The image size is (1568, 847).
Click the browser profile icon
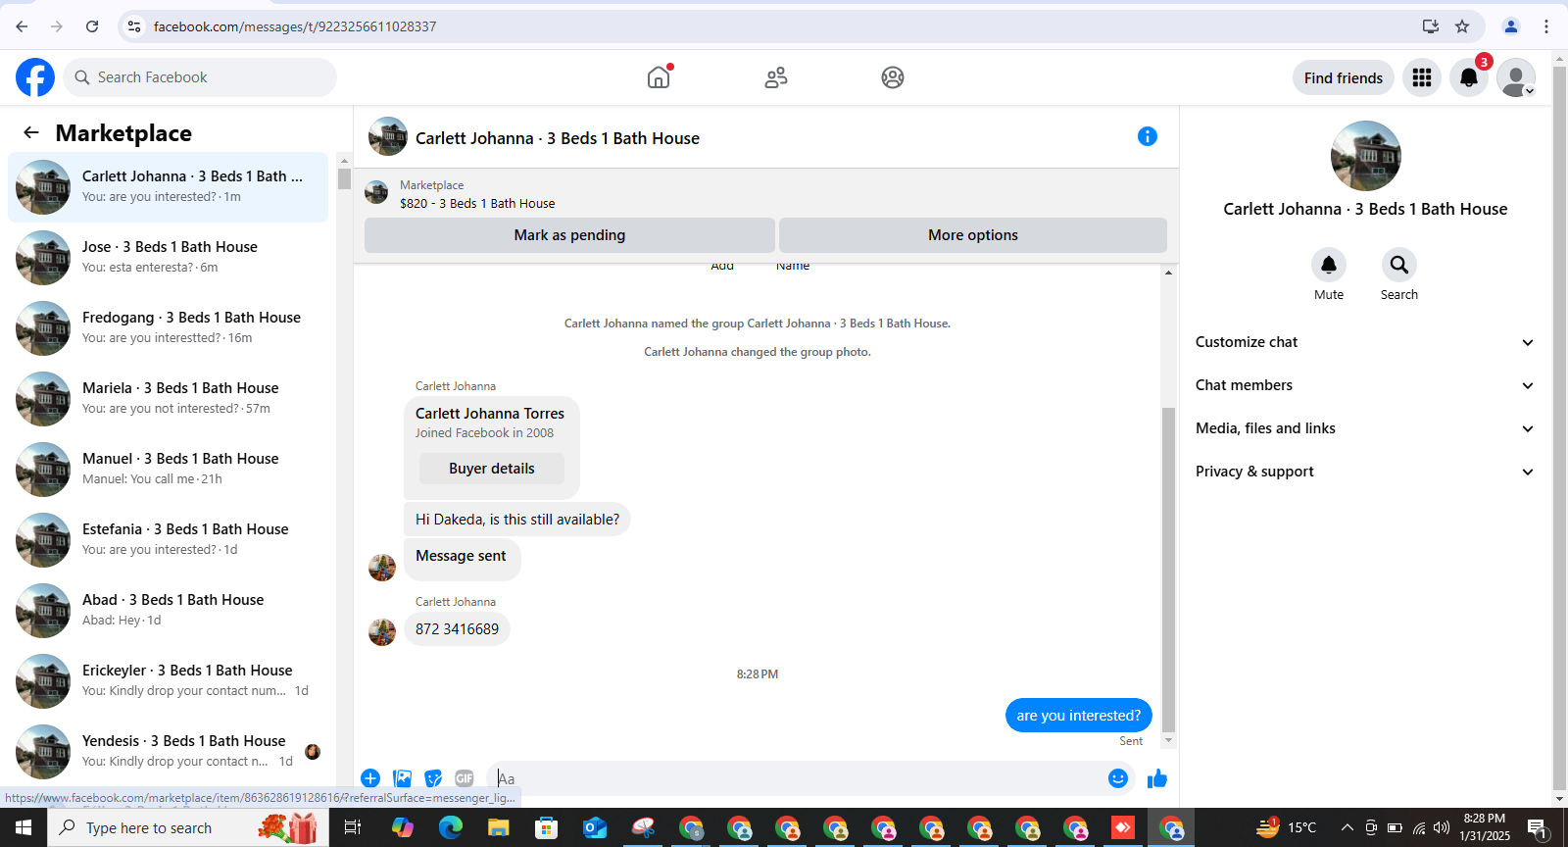[x=1511, y=26]
